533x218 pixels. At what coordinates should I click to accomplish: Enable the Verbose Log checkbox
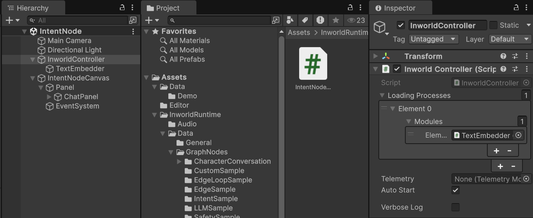coord(455,207)
